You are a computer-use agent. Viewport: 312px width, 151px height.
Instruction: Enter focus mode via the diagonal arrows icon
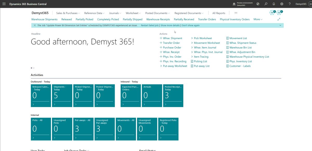[279, 19]
